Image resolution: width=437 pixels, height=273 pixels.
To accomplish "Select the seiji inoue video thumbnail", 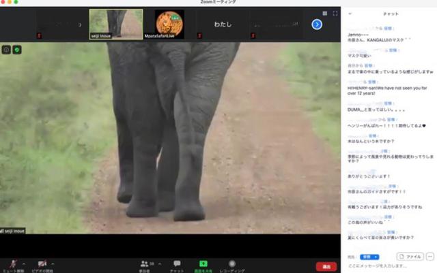I will point(116,24).
